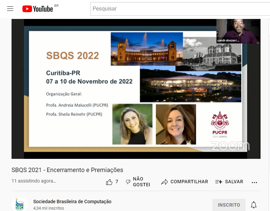
Task: Expand the three-dot more actions menu
Action: [x=254, y=182]
